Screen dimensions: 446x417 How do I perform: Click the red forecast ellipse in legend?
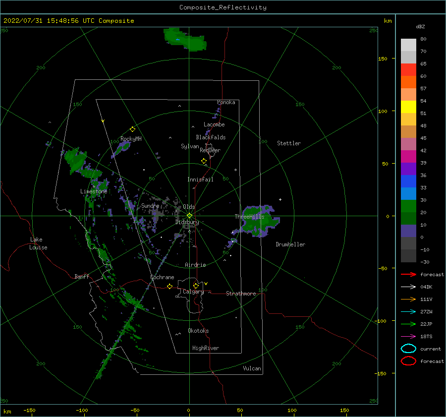(x=408, y=361)
